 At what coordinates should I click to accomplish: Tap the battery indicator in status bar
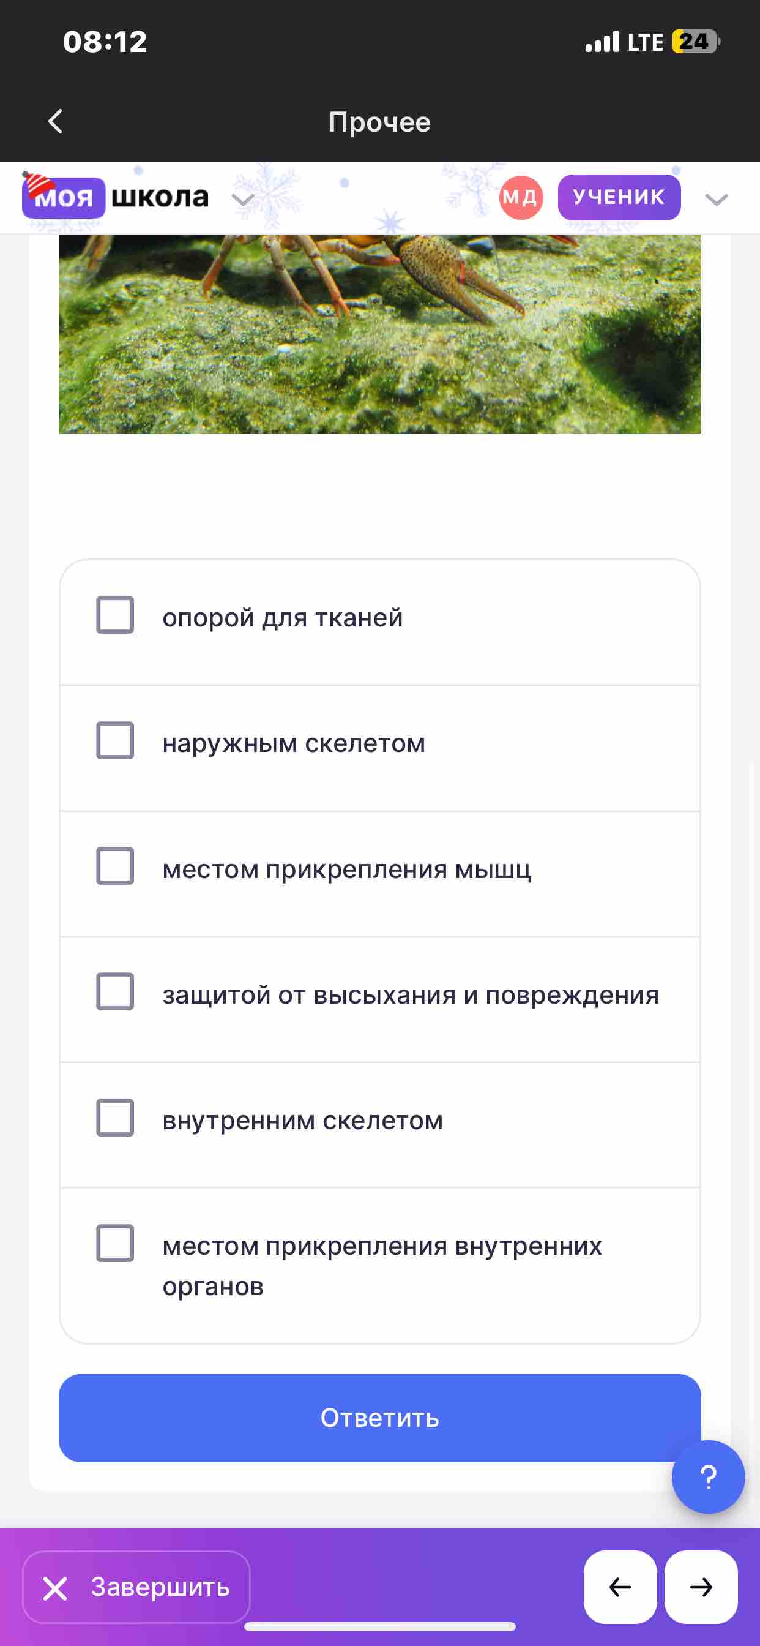[696, 42]
